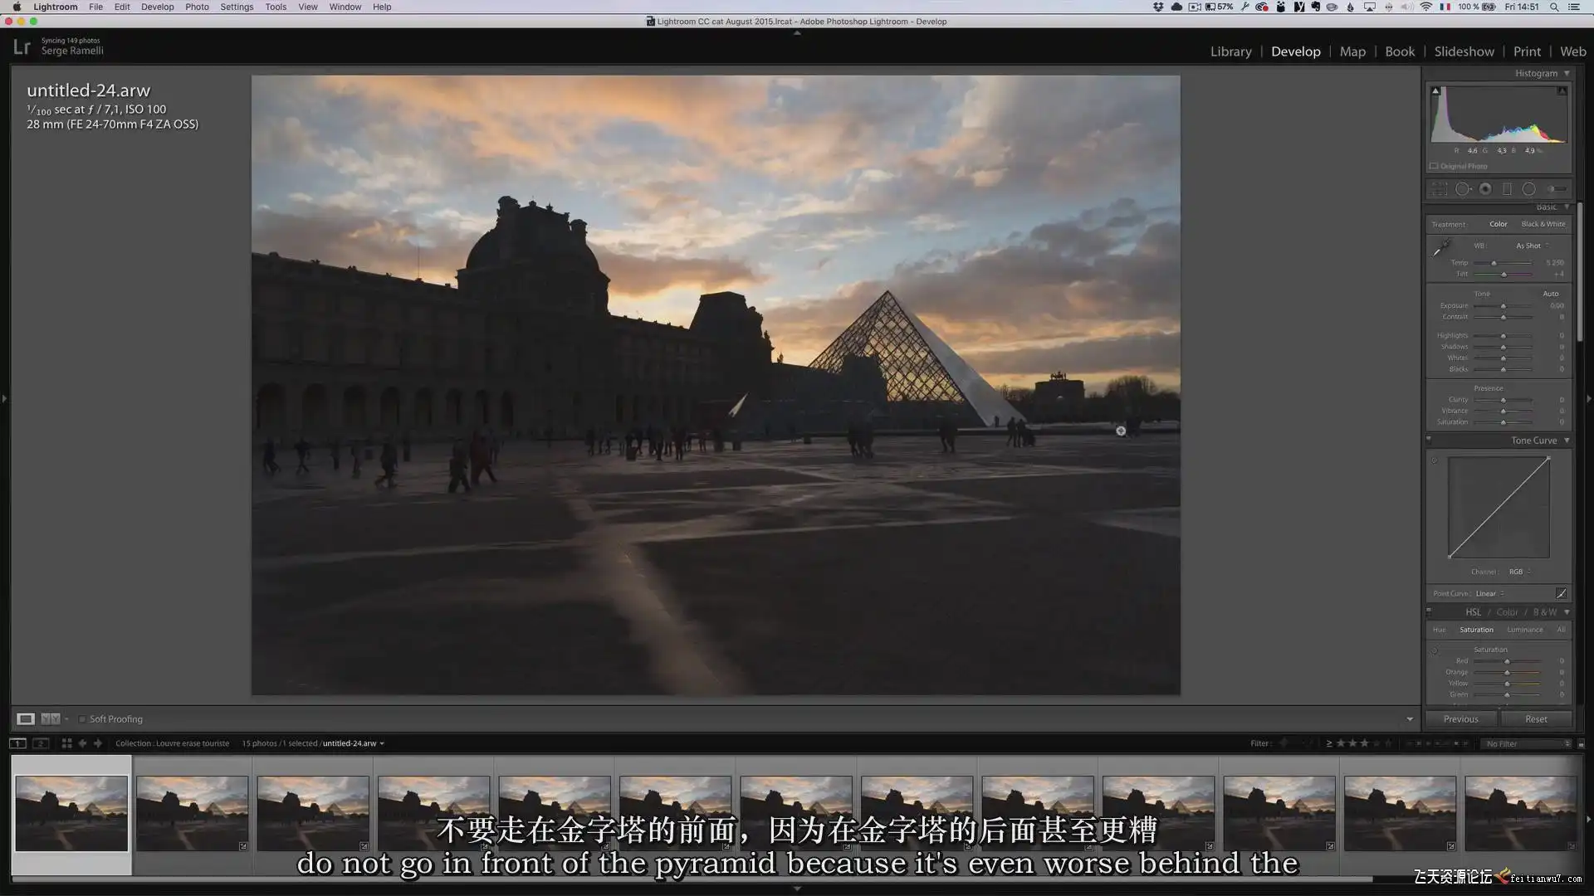Viewport: 1594px width, 896px height.
Task: Toggle histogram shadow clipping indicator
Action: click(1435, 90)
